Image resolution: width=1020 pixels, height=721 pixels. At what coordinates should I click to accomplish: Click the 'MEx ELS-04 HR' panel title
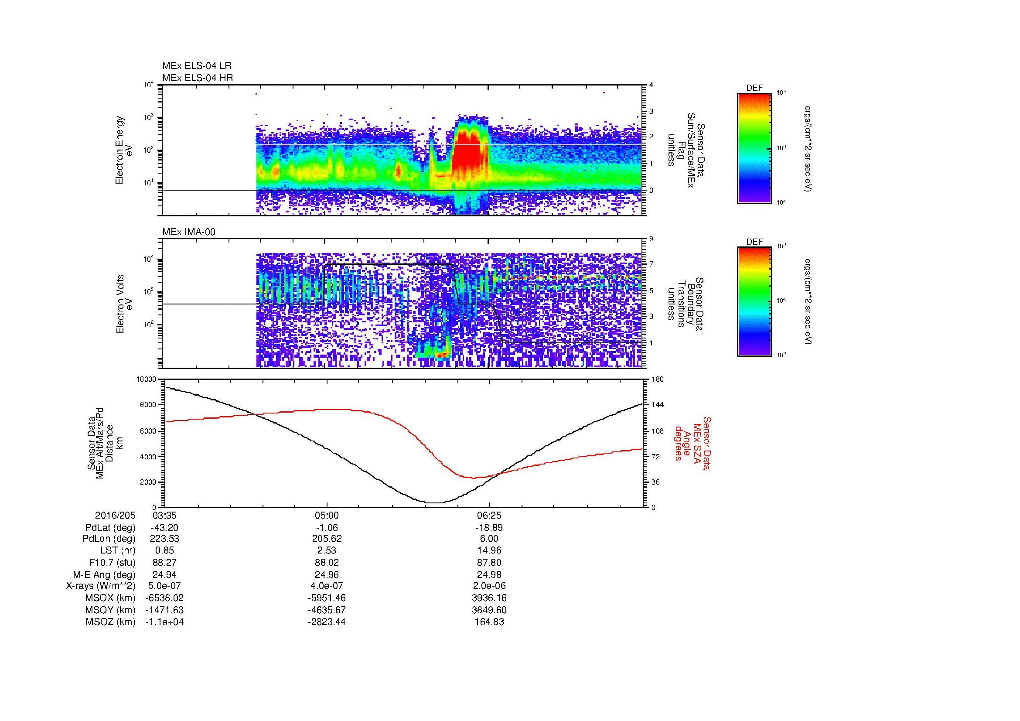(x=198, y=78)
